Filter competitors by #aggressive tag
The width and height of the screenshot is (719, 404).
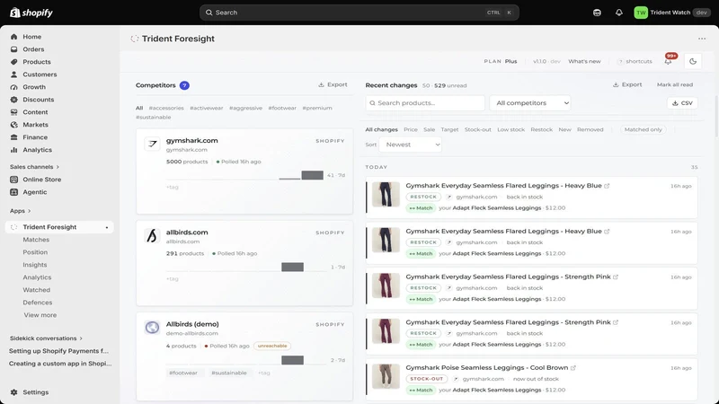(x=245, y=108)
